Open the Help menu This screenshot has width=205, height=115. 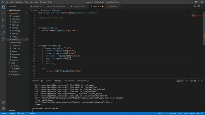click(50, 2)
